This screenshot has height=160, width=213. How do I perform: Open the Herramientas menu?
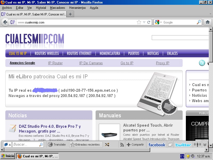(x=77, y=8)
